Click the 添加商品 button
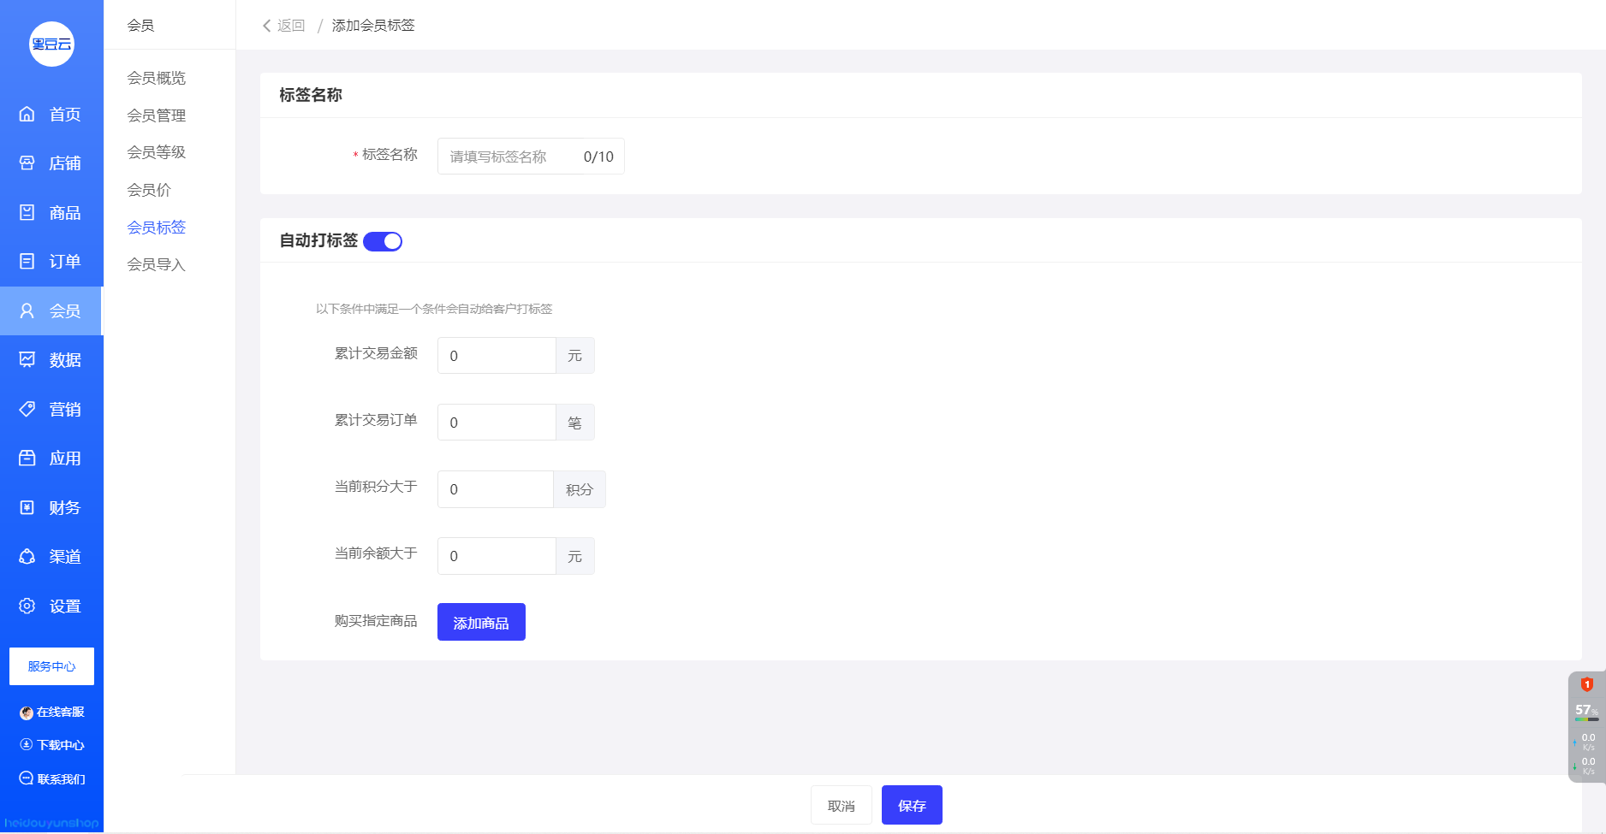Image resolution: width=1606 pixels, height=834 pixels. click(481, 623)
